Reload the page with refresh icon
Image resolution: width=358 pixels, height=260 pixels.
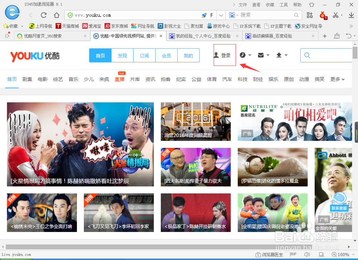point(44,15)
